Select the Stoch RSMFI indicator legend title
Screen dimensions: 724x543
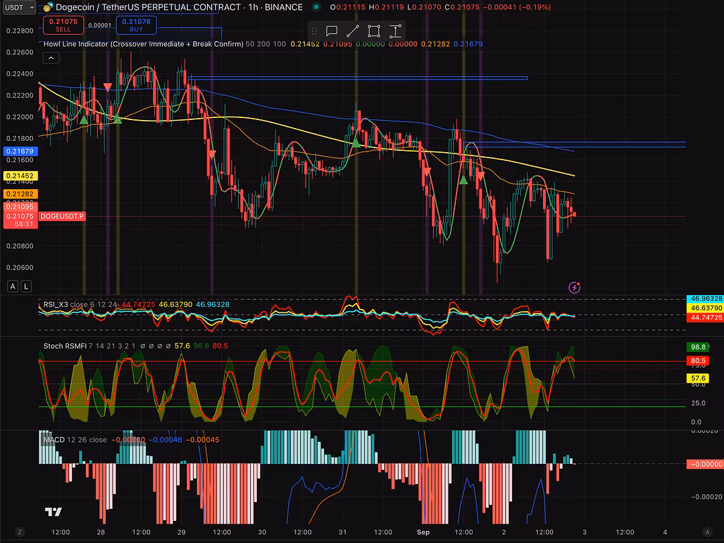pos(64,347)
